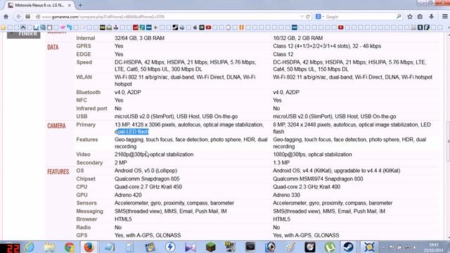The height and width of the screenshot is (253, 450).
Task: Open the 'F' bookmark at toolbar end
Action: click(427, 27)
